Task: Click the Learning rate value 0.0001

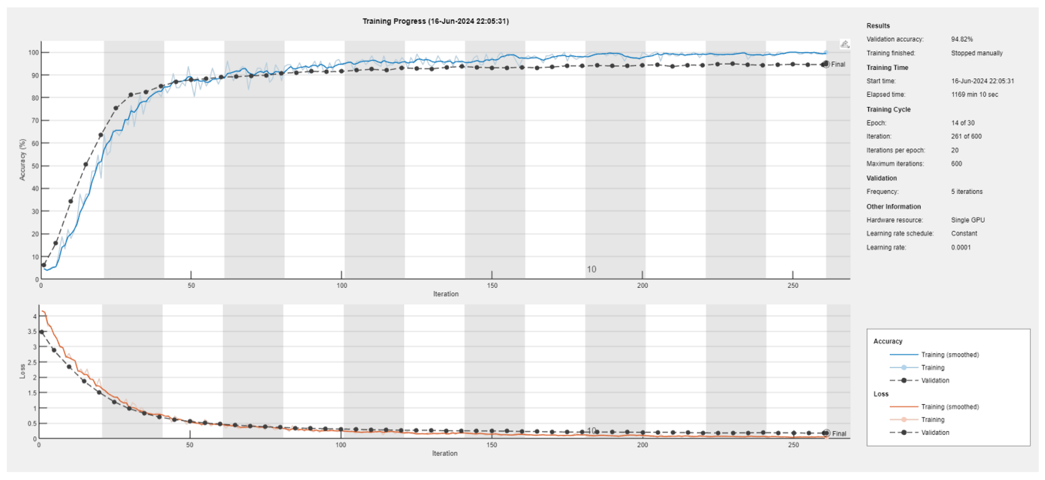Action: coord(961,247)
